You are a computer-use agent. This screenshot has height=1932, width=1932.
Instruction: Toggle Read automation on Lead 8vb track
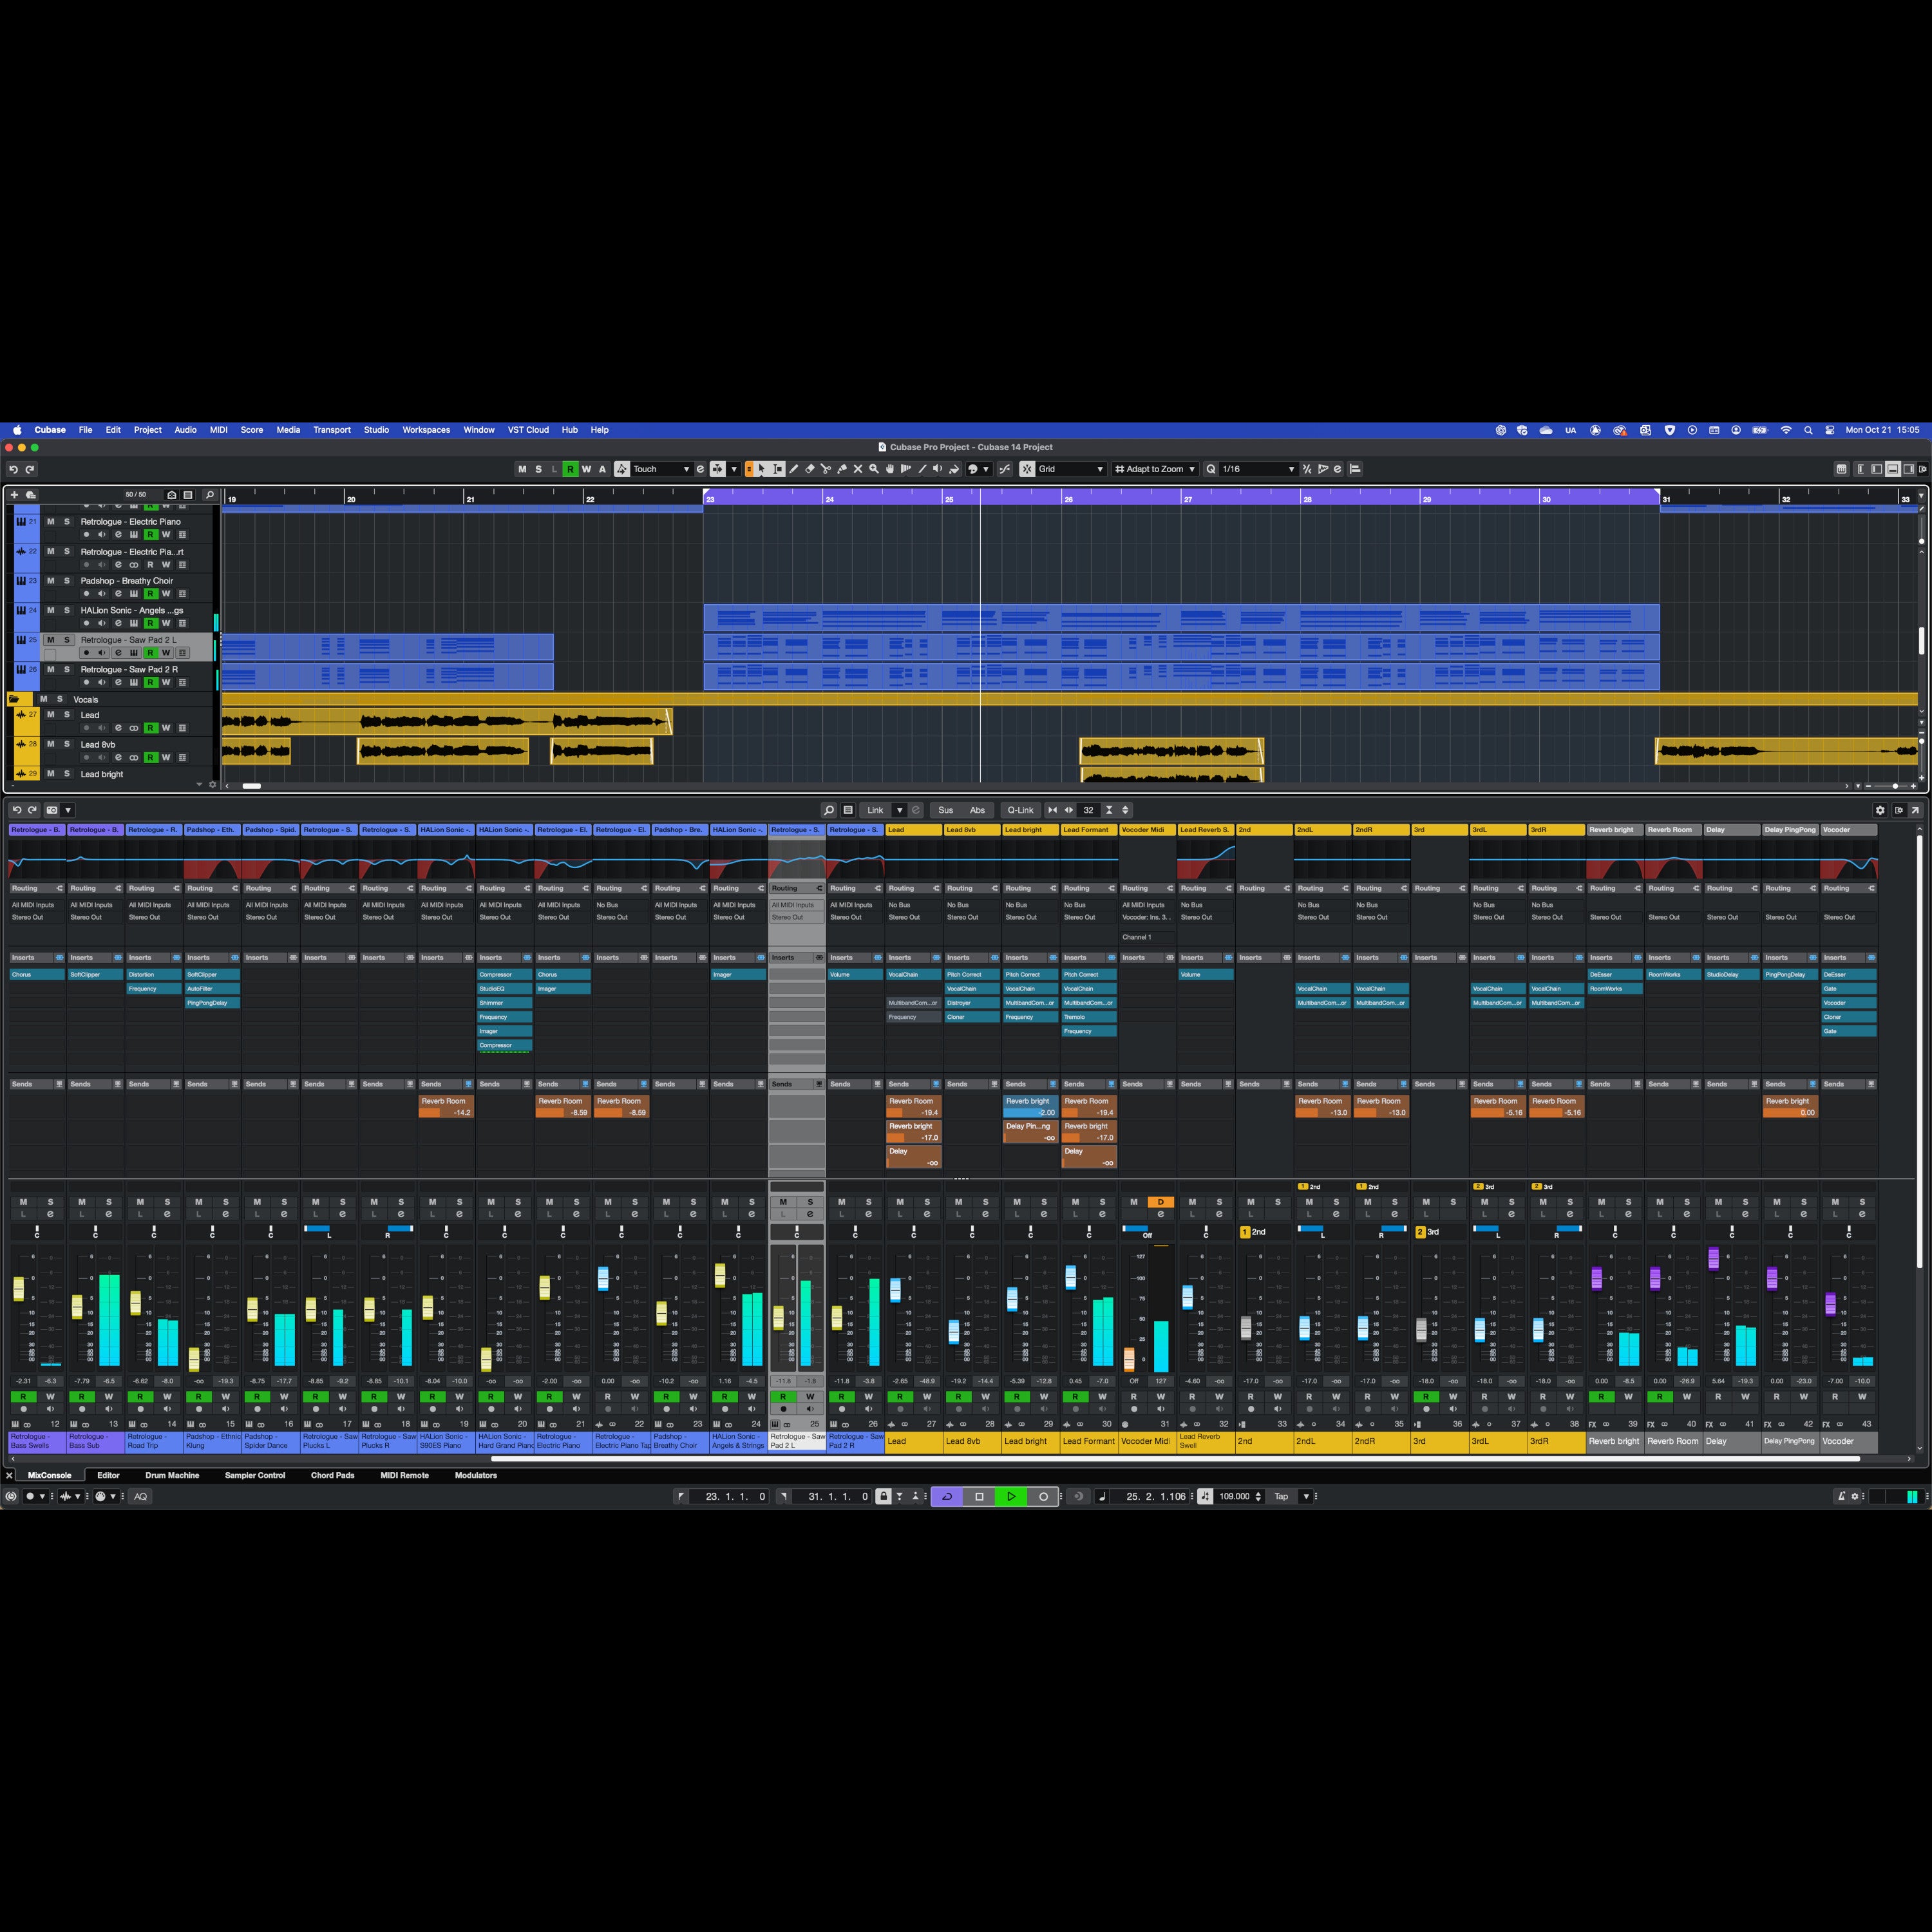[151, 758]
